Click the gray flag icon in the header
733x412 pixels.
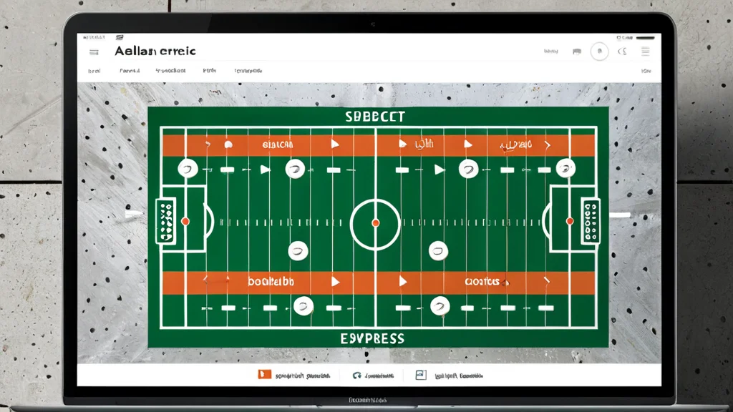click(577, 51)
